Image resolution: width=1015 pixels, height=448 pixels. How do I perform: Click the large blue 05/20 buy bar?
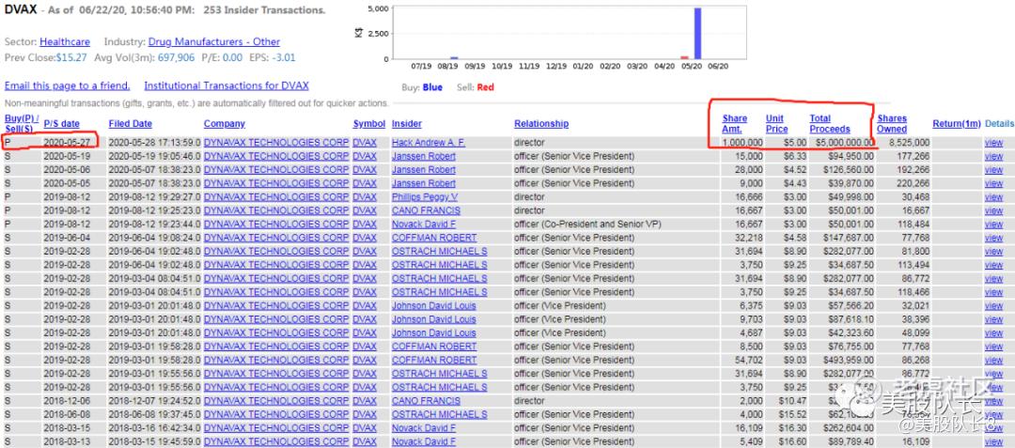point(697,34)
